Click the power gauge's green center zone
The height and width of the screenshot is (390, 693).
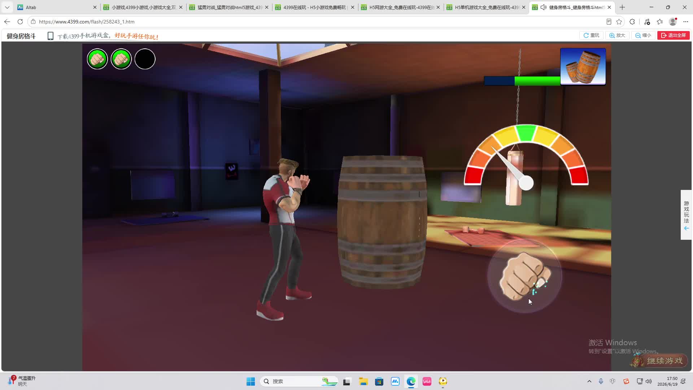coord(526,133)
